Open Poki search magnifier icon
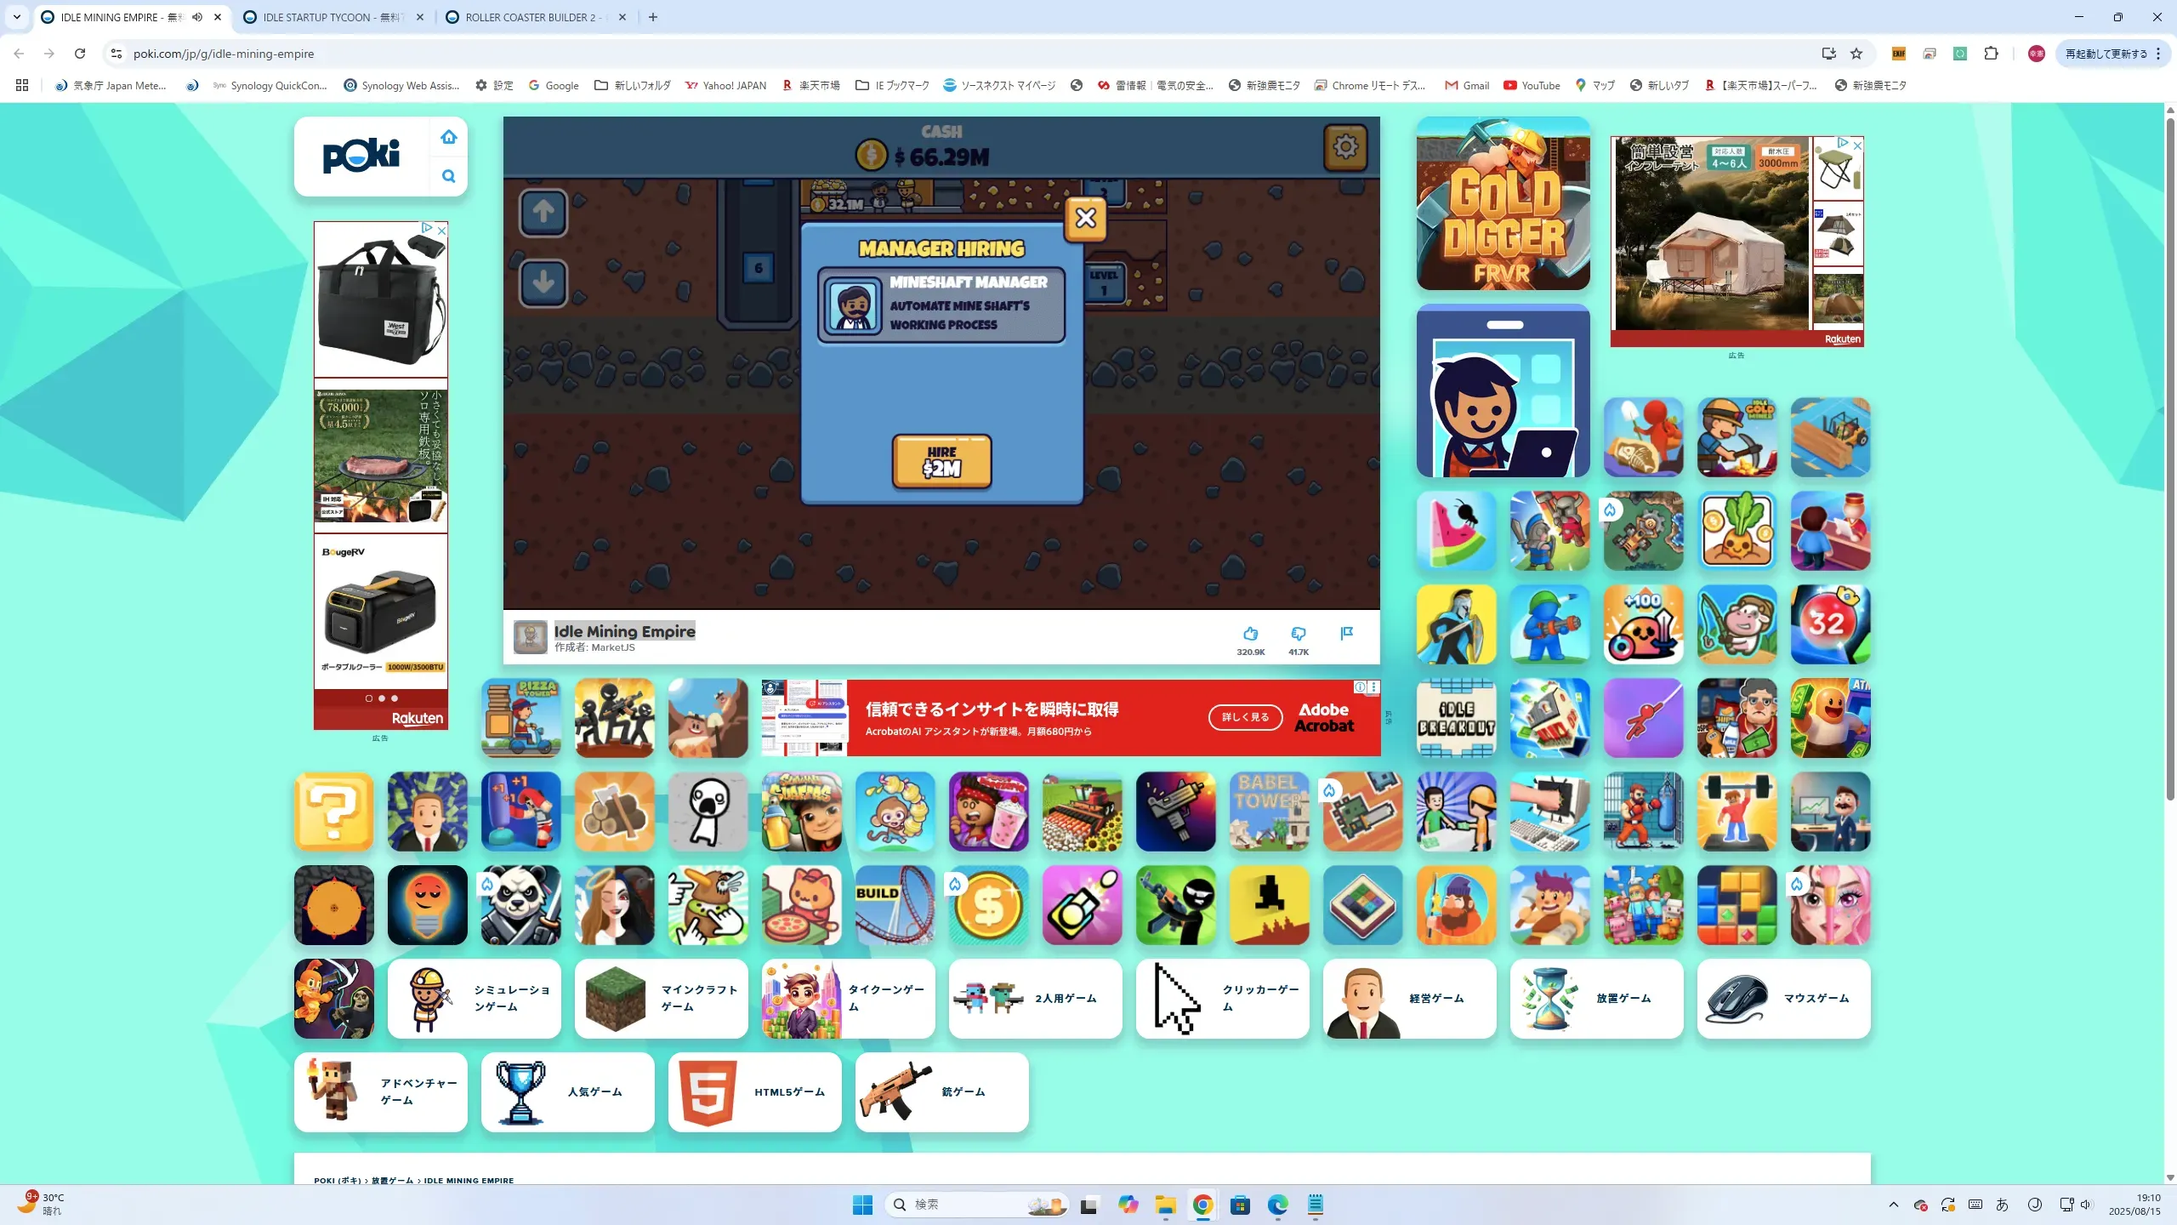This screenshot has height=1225, width=2177. point(449,176)
